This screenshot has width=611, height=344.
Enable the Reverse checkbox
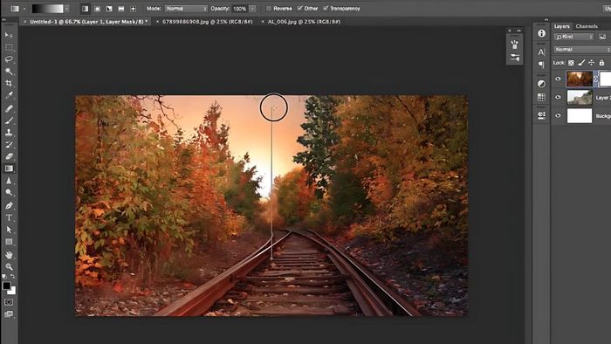(269, 8)
